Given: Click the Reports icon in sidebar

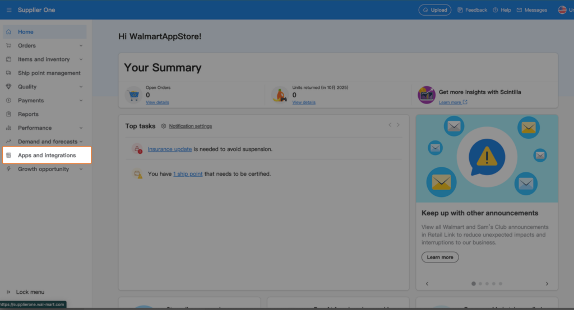Looking at the screenshot, I should coord(9,114).
